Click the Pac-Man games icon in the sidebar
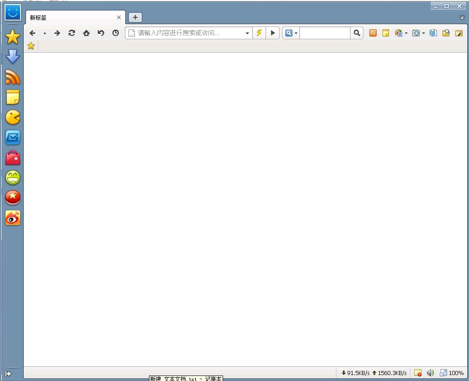469x381 pixels. (x=13, y=118)
